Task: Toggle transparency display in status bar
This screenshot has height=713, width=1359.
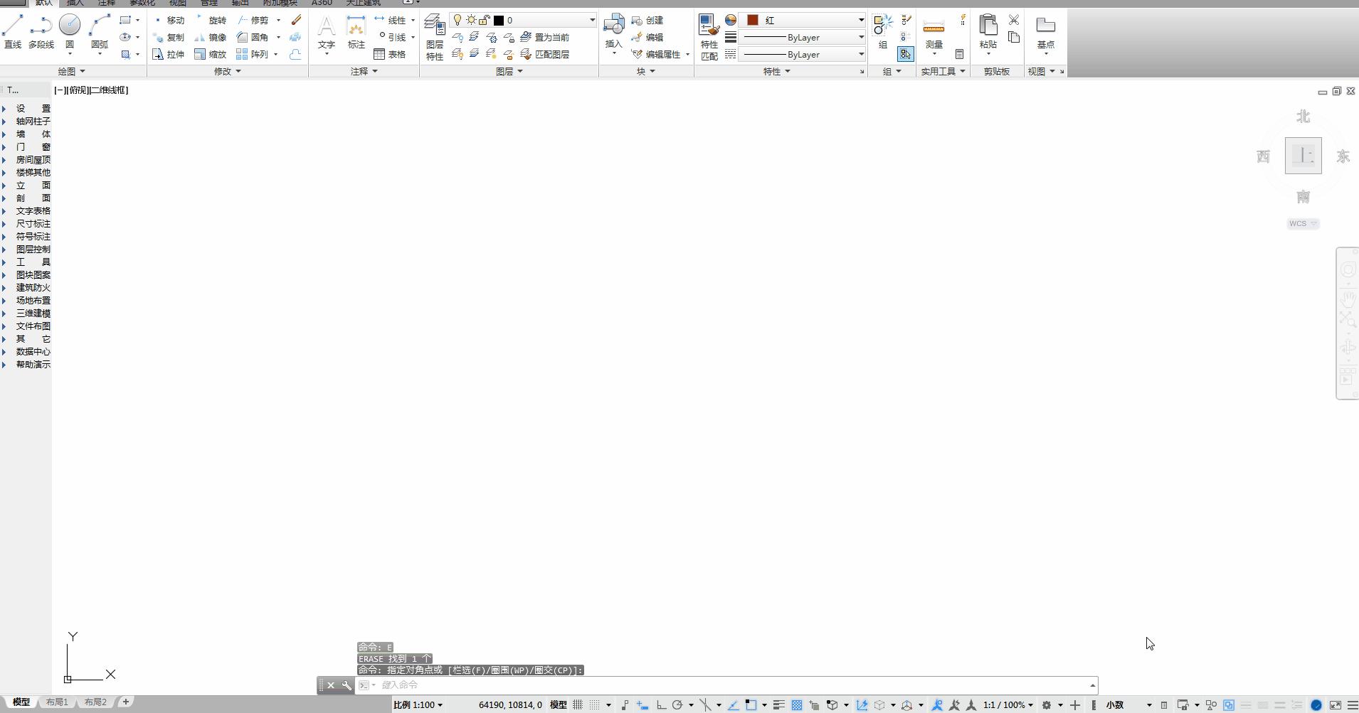Action: [797, 705]
